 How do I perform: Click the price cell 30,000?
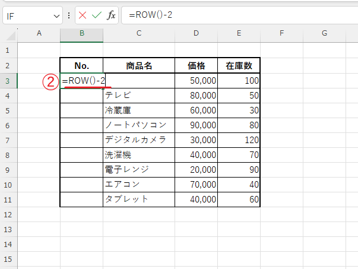[x=196, y=140]
